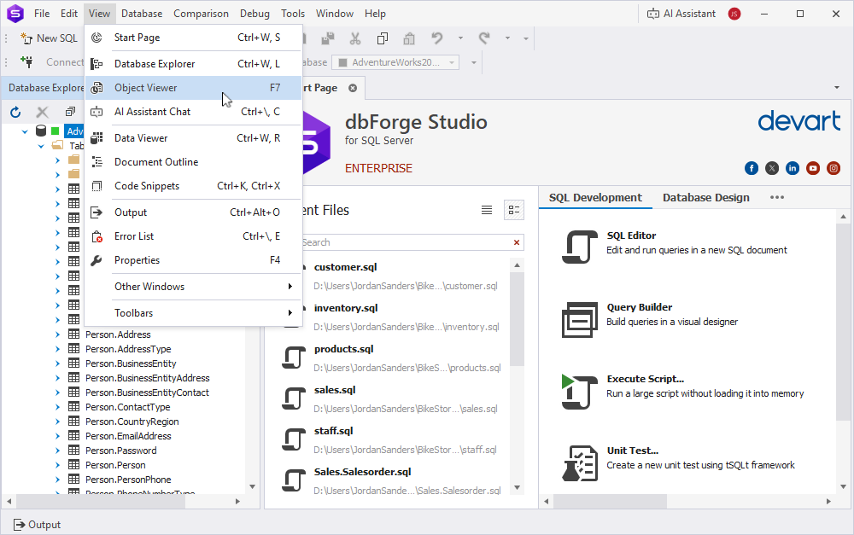Collapse the Tables folder in Database Explorer
This screenshot has height=535, width=854.
click(40, 145)
